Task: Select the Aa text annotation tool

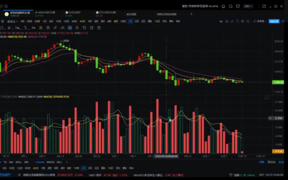Action: coord(33,28)
